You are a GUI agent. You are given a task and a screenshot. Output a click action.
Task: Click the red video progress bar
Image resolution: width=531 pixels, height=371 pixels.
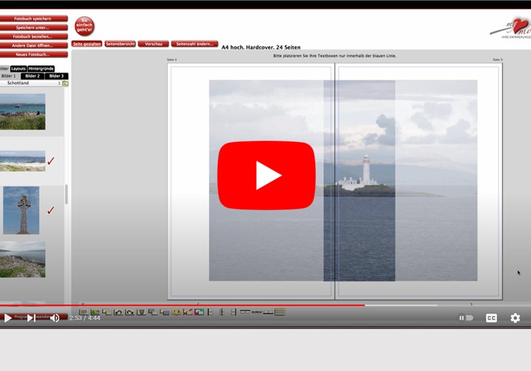pos(200,306)
